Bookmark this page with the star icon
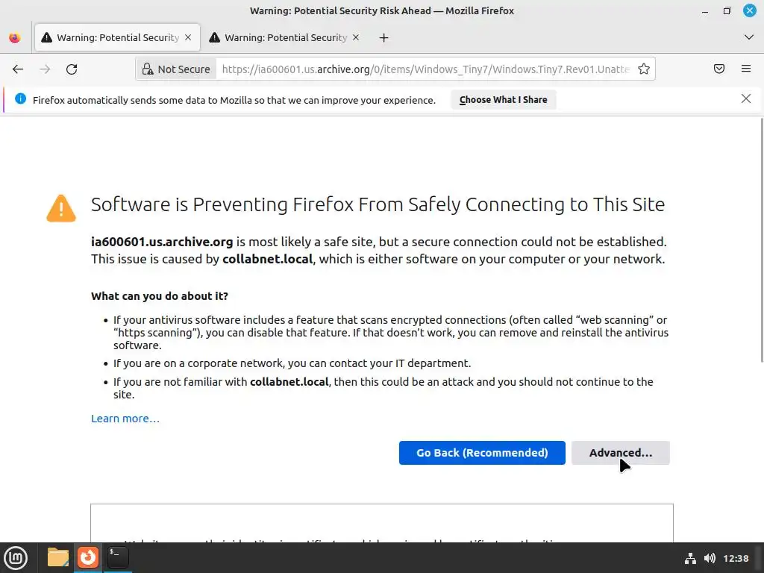 pos(644,69)
